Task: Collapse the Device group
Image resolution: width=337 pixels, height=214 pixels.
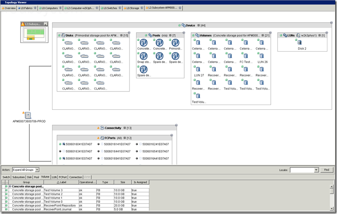Action: coord(331,23)
